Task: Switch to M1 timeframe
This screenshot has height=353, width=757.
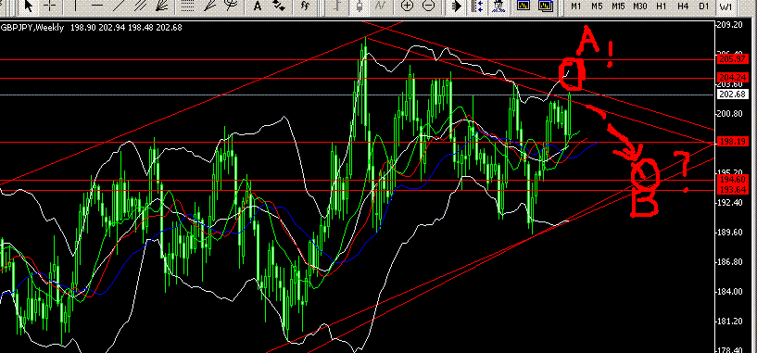Action: click(575, 6)
